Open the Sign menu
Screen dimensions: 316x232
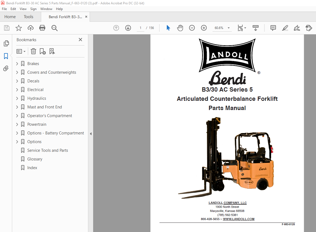coord(33,9)
